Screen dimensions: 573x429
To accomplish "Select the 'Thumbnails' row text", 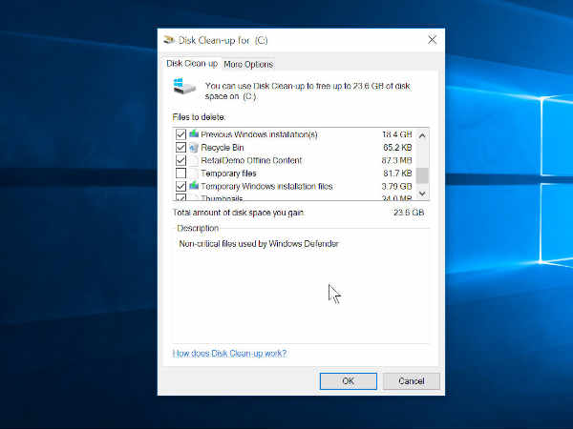I will 222,197.
